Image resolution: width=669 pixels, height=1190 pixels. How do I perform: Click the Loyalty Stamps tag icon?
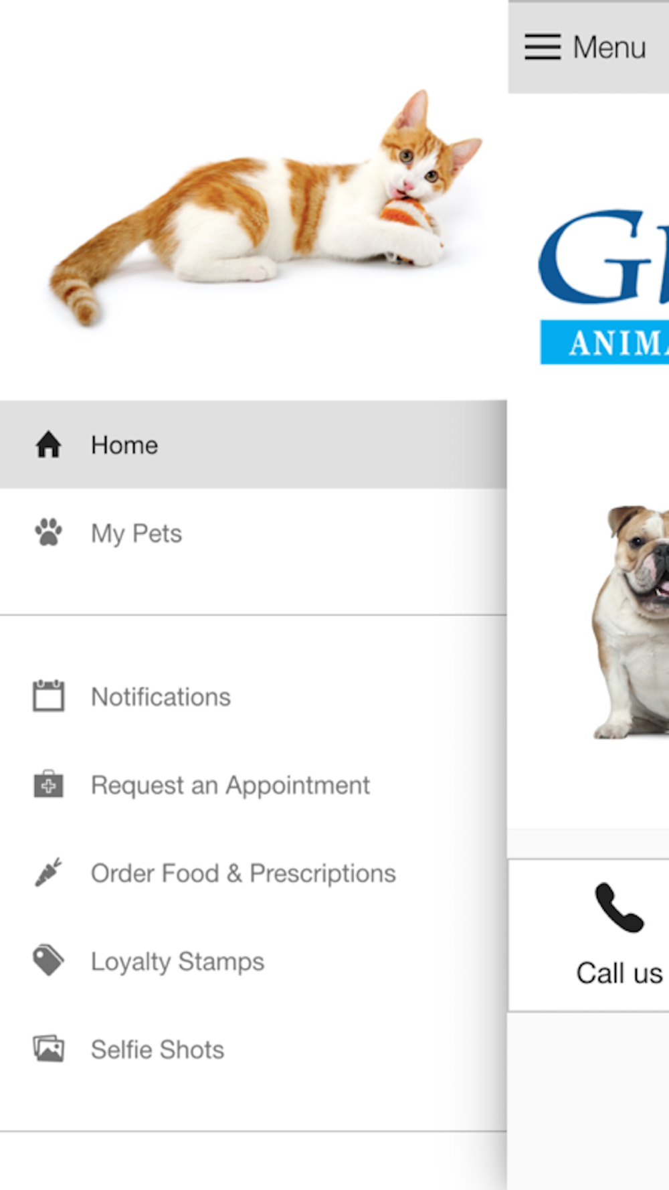pyautogui.click(x=48, y=960)
